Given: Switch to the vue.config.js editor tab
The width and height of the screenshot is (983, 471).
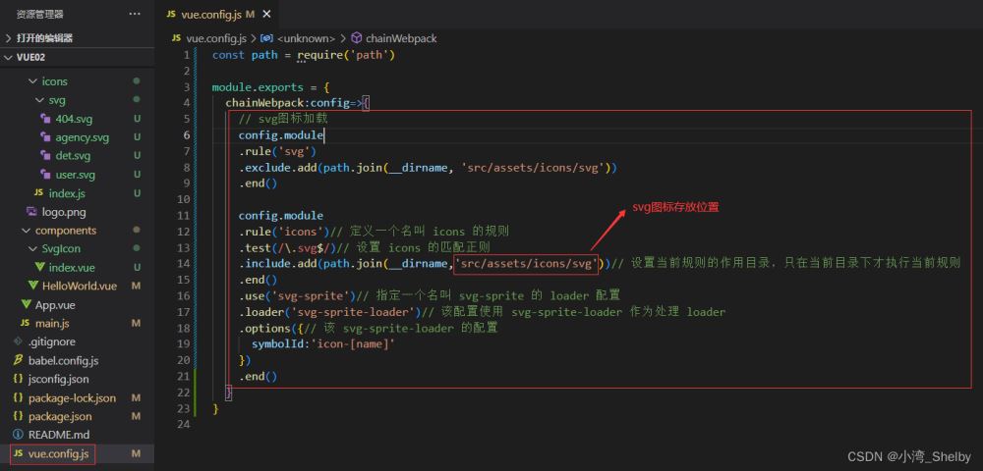Looking at the screenshot, I should click(208, 15).
